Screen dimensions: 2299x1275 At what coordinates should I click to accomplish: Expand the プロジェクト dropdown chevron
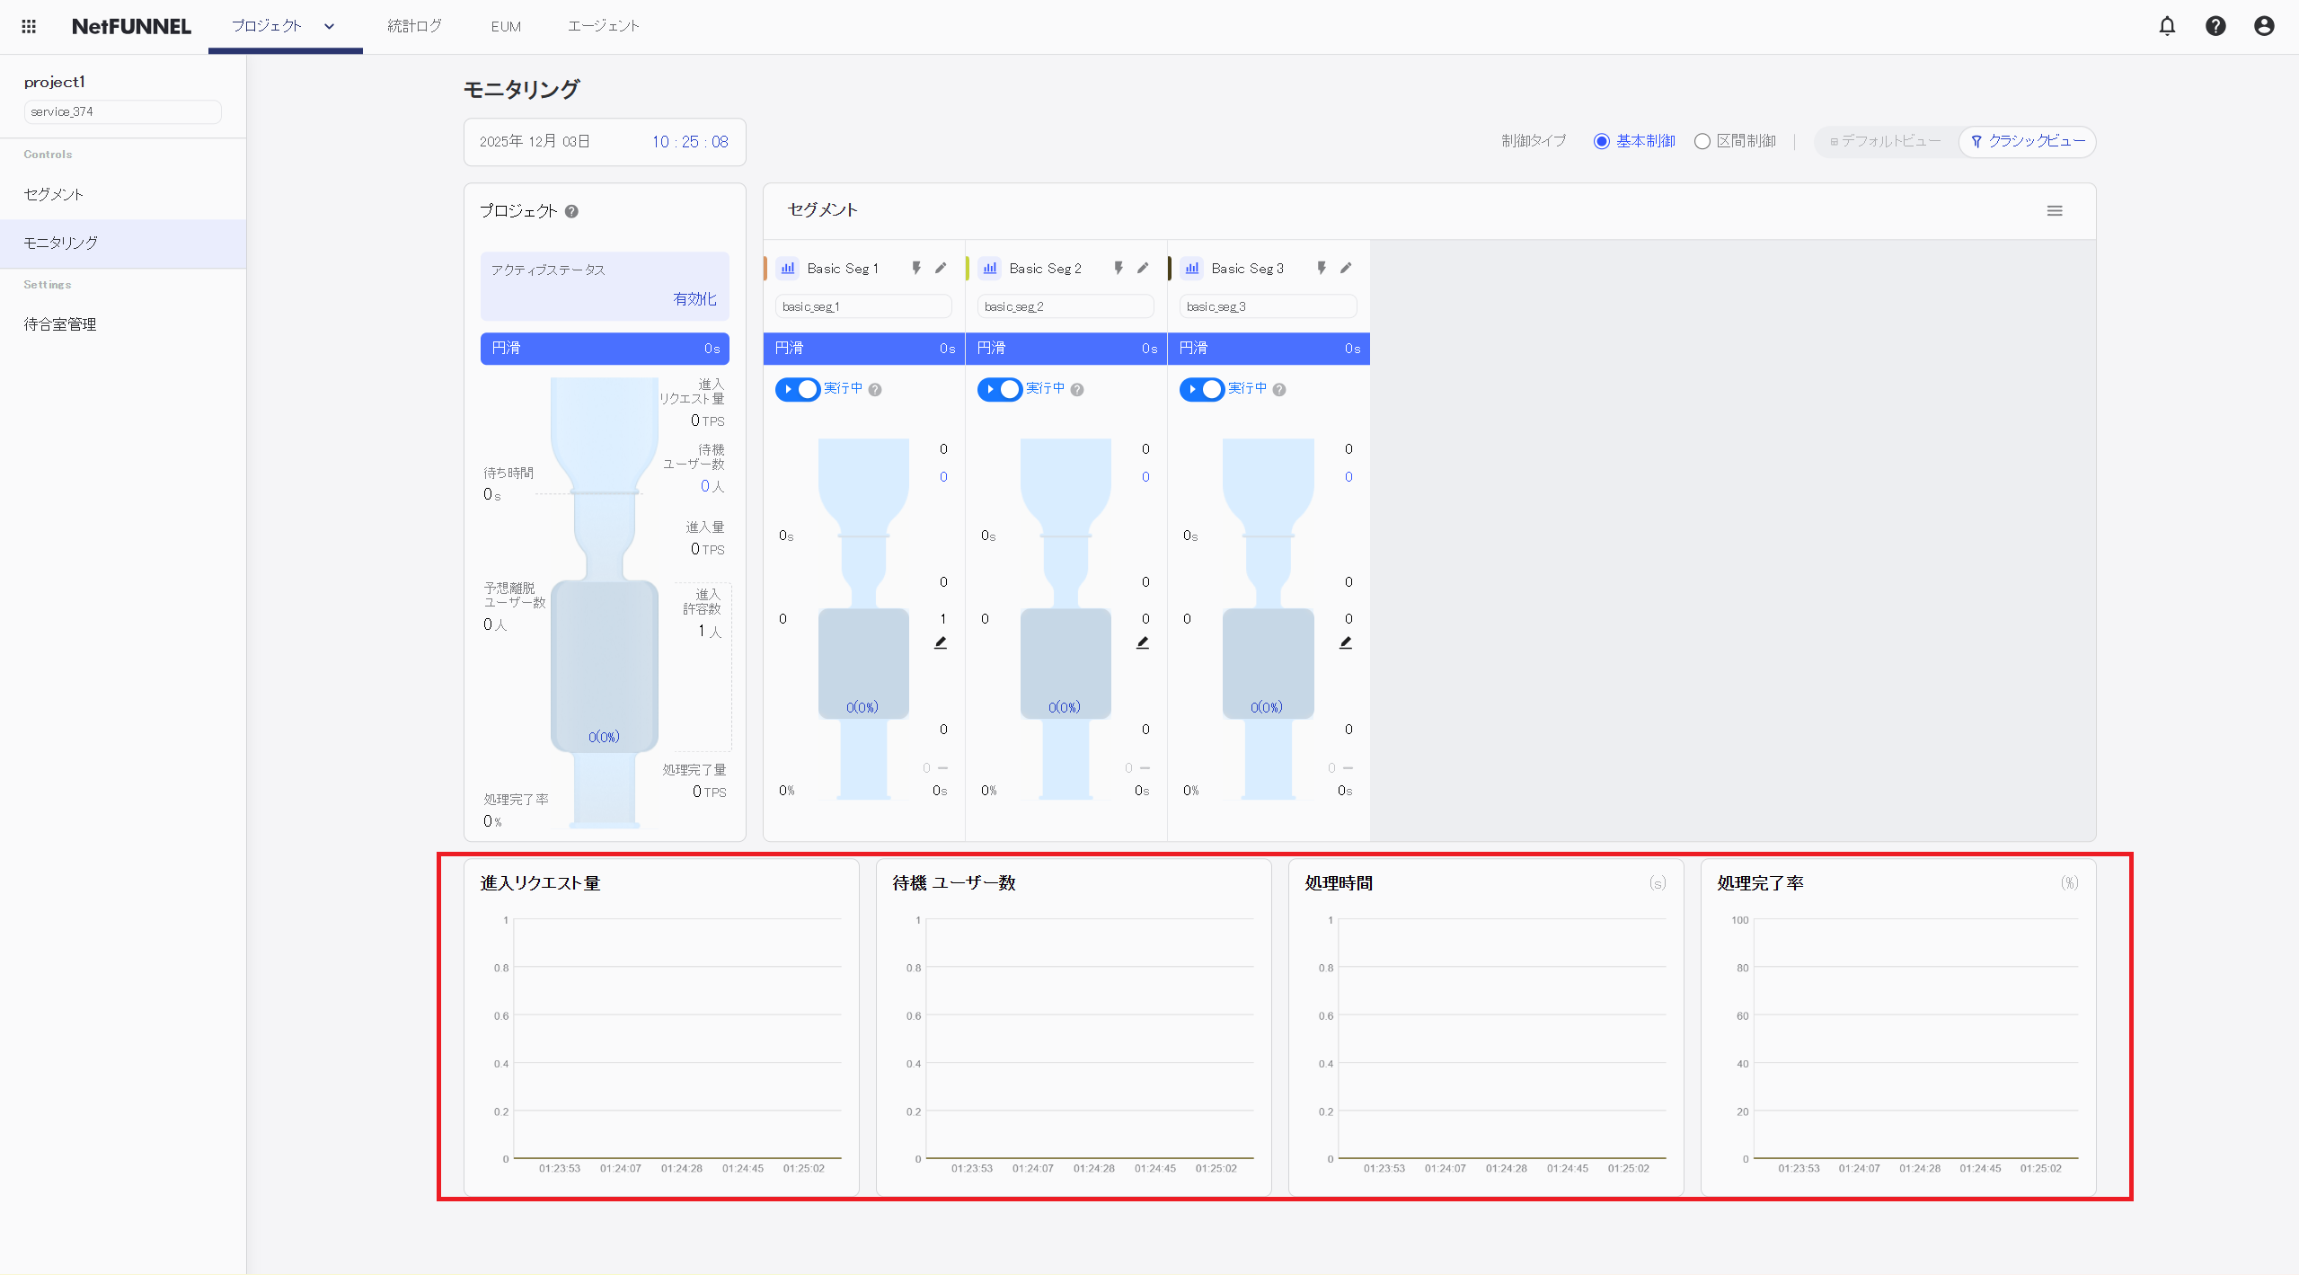coord(329,26)
